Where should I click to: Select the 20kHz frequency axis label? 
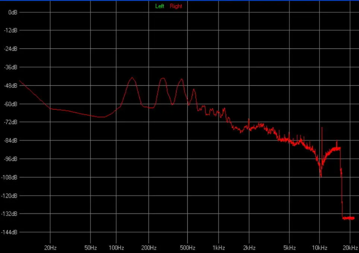349,248
